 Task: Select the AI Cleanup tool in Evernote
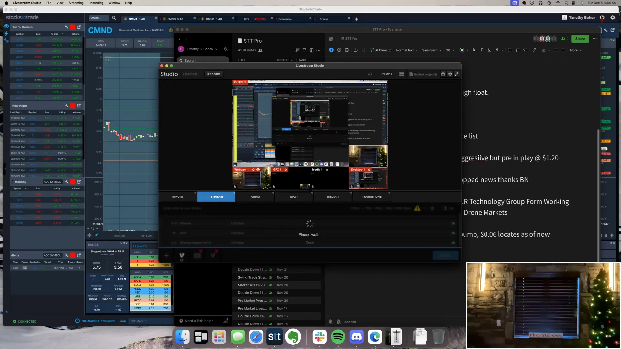381,50
